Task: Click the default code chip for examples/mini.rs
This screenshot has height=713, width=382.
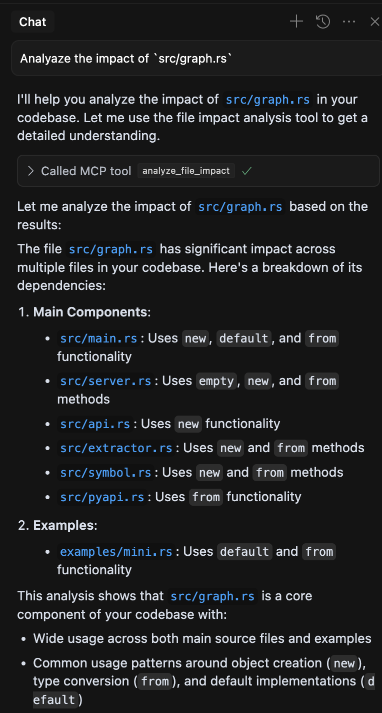Action: click(244, 551)
